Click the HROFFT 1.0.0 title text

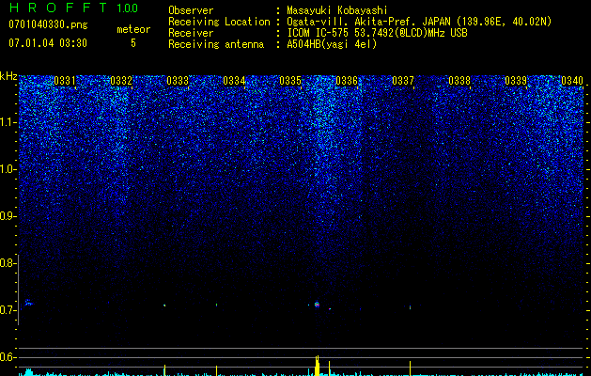tap(73, 8)
